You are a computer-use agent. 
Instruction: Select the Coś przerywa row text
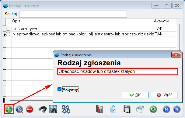(x=25, y=28)
